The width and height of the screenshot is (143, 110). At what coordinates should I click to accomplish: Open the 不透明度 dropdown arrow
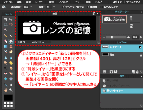point(31,7)
